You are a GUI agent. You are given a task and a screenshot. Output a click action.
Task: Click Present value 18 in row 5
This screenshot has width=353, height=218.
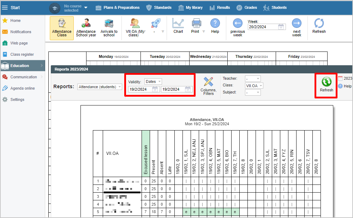pos(154,212)
